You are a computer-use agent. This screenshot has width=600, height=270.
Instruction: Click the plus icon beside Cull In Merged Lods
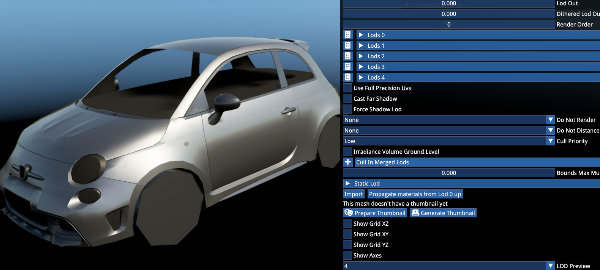click(x=348, y=162)
